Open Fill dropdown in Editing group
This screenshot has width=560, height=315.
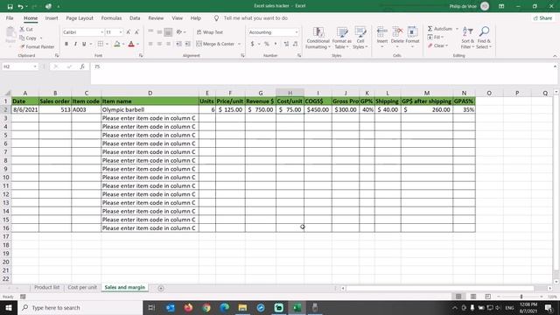(436, 37)
